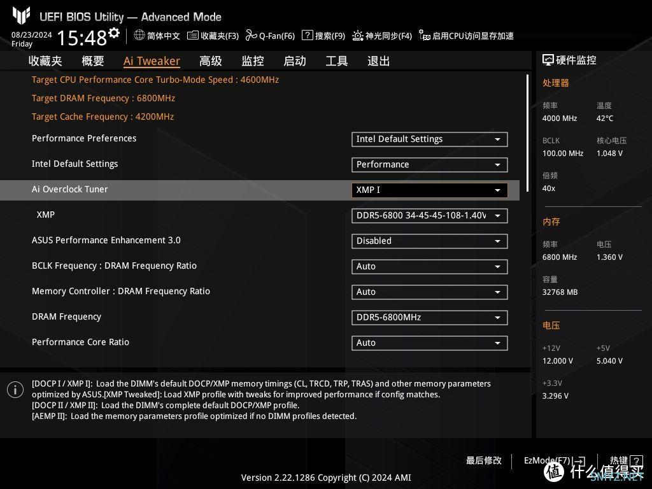Screen dimensions: 652x489
Task: Open ASUS Performance Enhancement 3.0 dropdown
Action: click(x=430, y=241)
